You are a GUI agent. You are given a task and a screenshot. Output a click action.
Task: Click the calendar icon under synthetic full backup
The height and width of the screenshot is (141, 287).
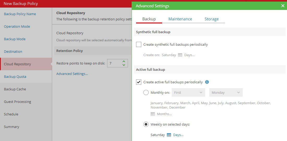[180, 55]
